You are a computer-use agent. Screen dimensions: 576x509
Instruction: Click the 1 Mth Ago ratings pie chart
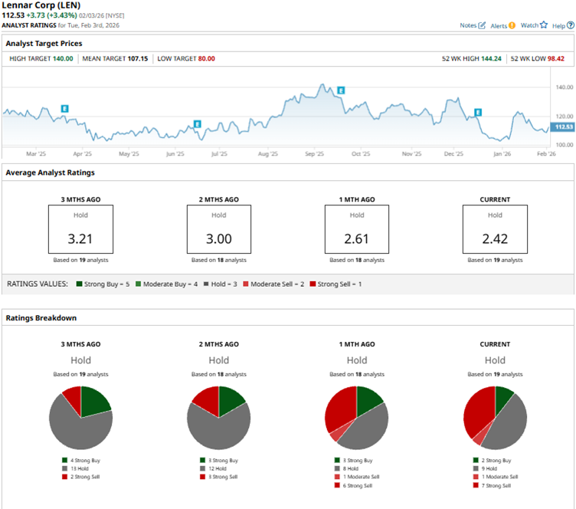click(356, 418)
